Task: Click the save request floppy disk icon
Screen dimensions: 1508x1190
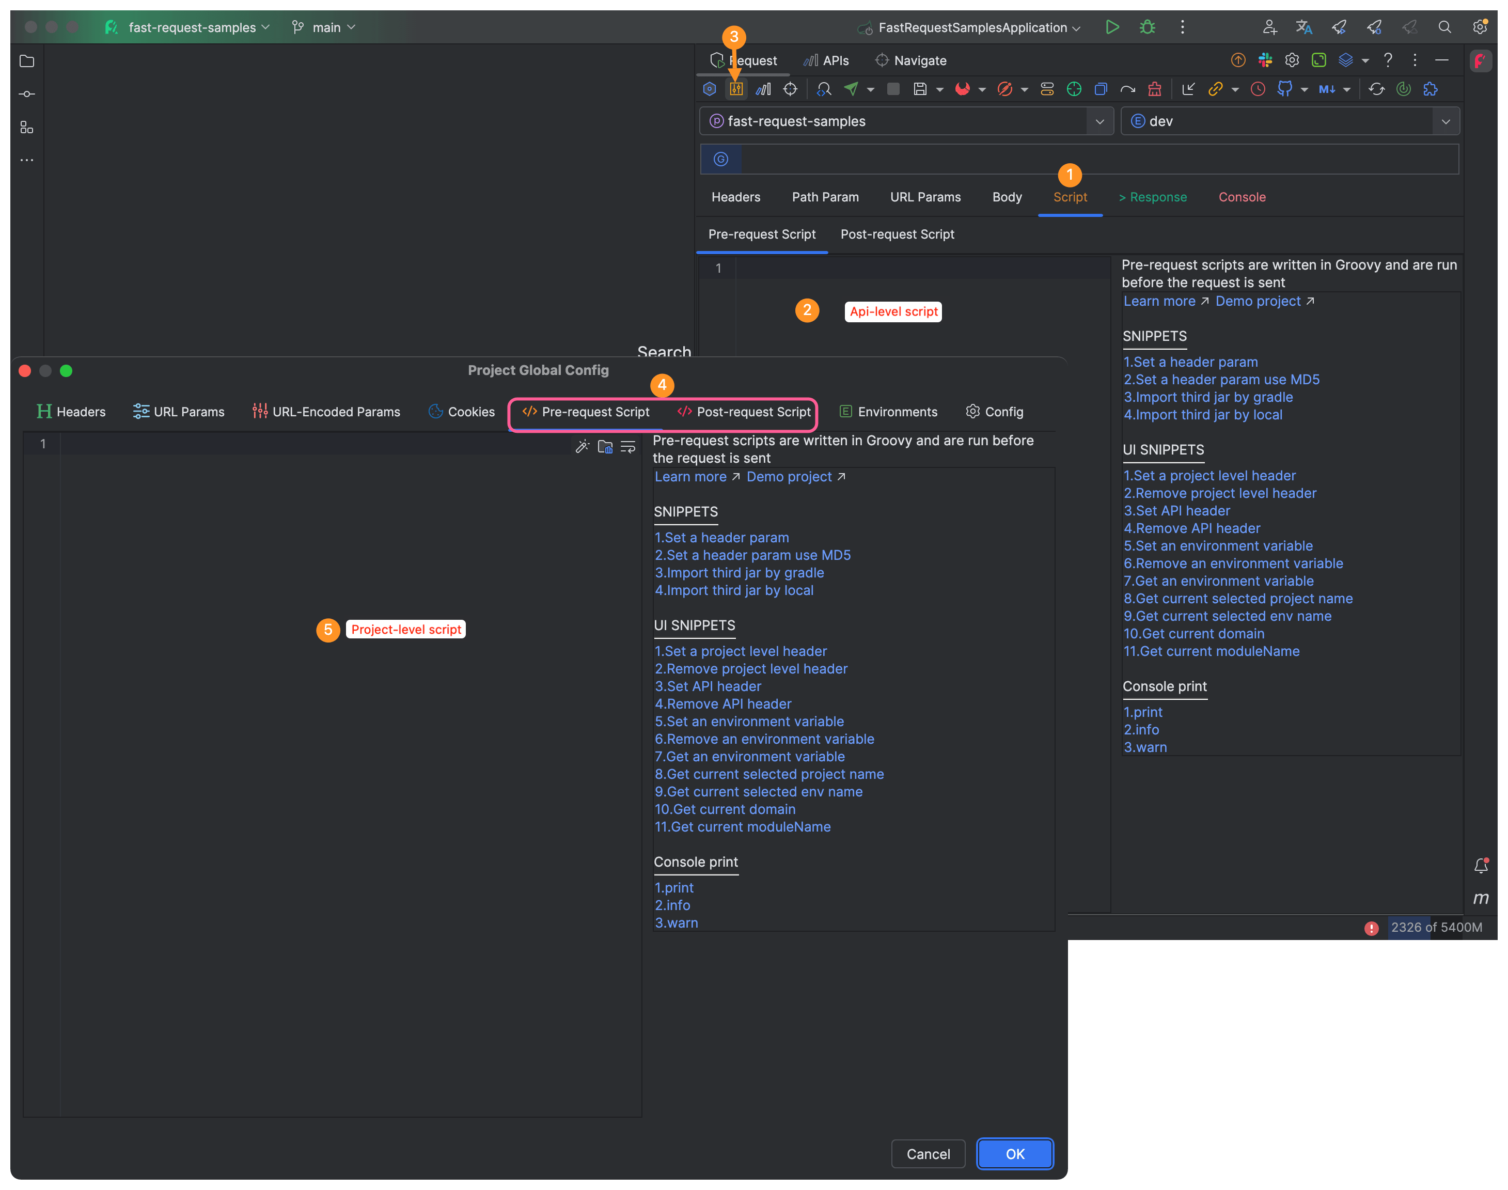Action: [920, 89]
